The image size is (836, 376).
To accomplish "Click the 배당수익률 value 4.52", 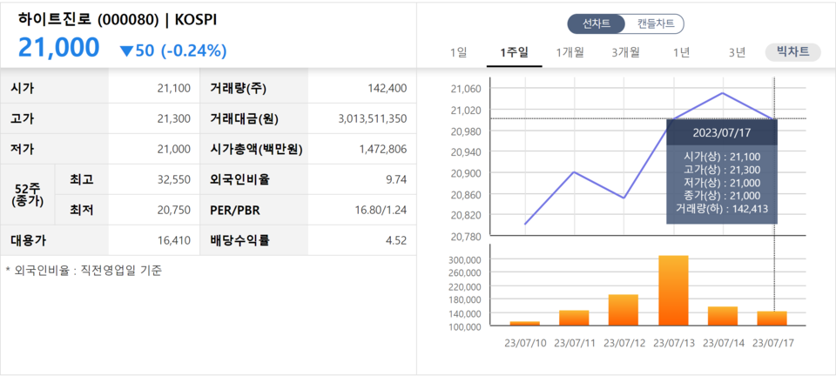I will pyautogui.click(x=397, y=240).
